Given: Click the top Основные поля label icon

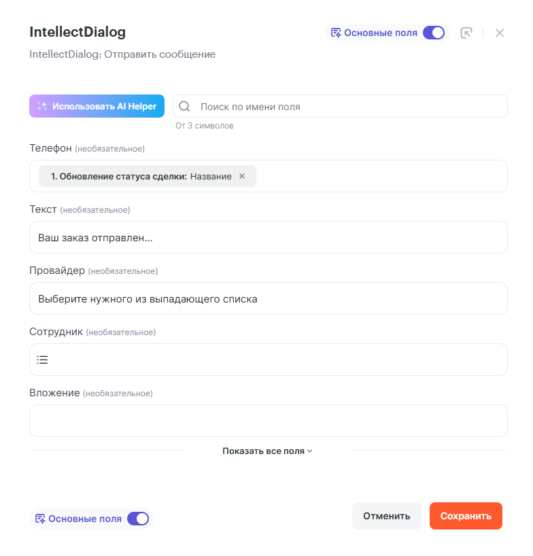Looking at the screenshot, I should [x=336, y=33].
